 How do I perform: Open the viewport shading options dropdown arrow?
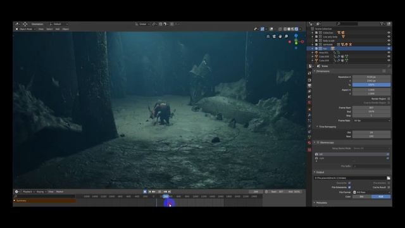coord(301,29)
